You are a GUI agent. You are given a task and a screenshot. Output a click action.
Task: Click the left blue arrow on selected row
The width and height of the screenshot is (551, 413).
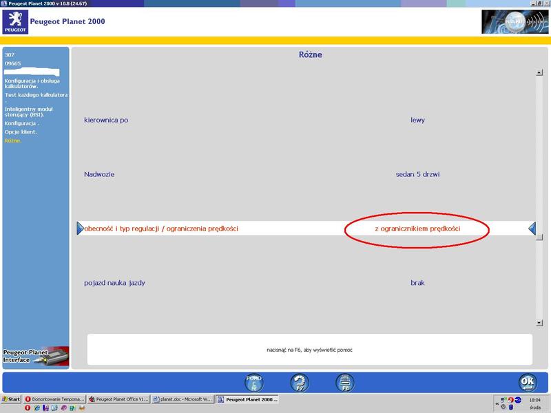click(80, 229)
